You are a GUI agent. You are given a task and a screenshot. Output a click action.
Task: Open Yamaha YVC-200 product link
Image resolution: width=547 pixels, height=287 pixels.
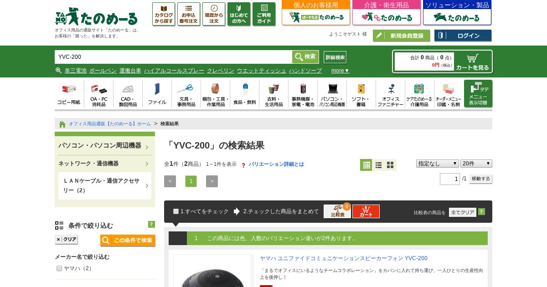[x=344, y=258]
